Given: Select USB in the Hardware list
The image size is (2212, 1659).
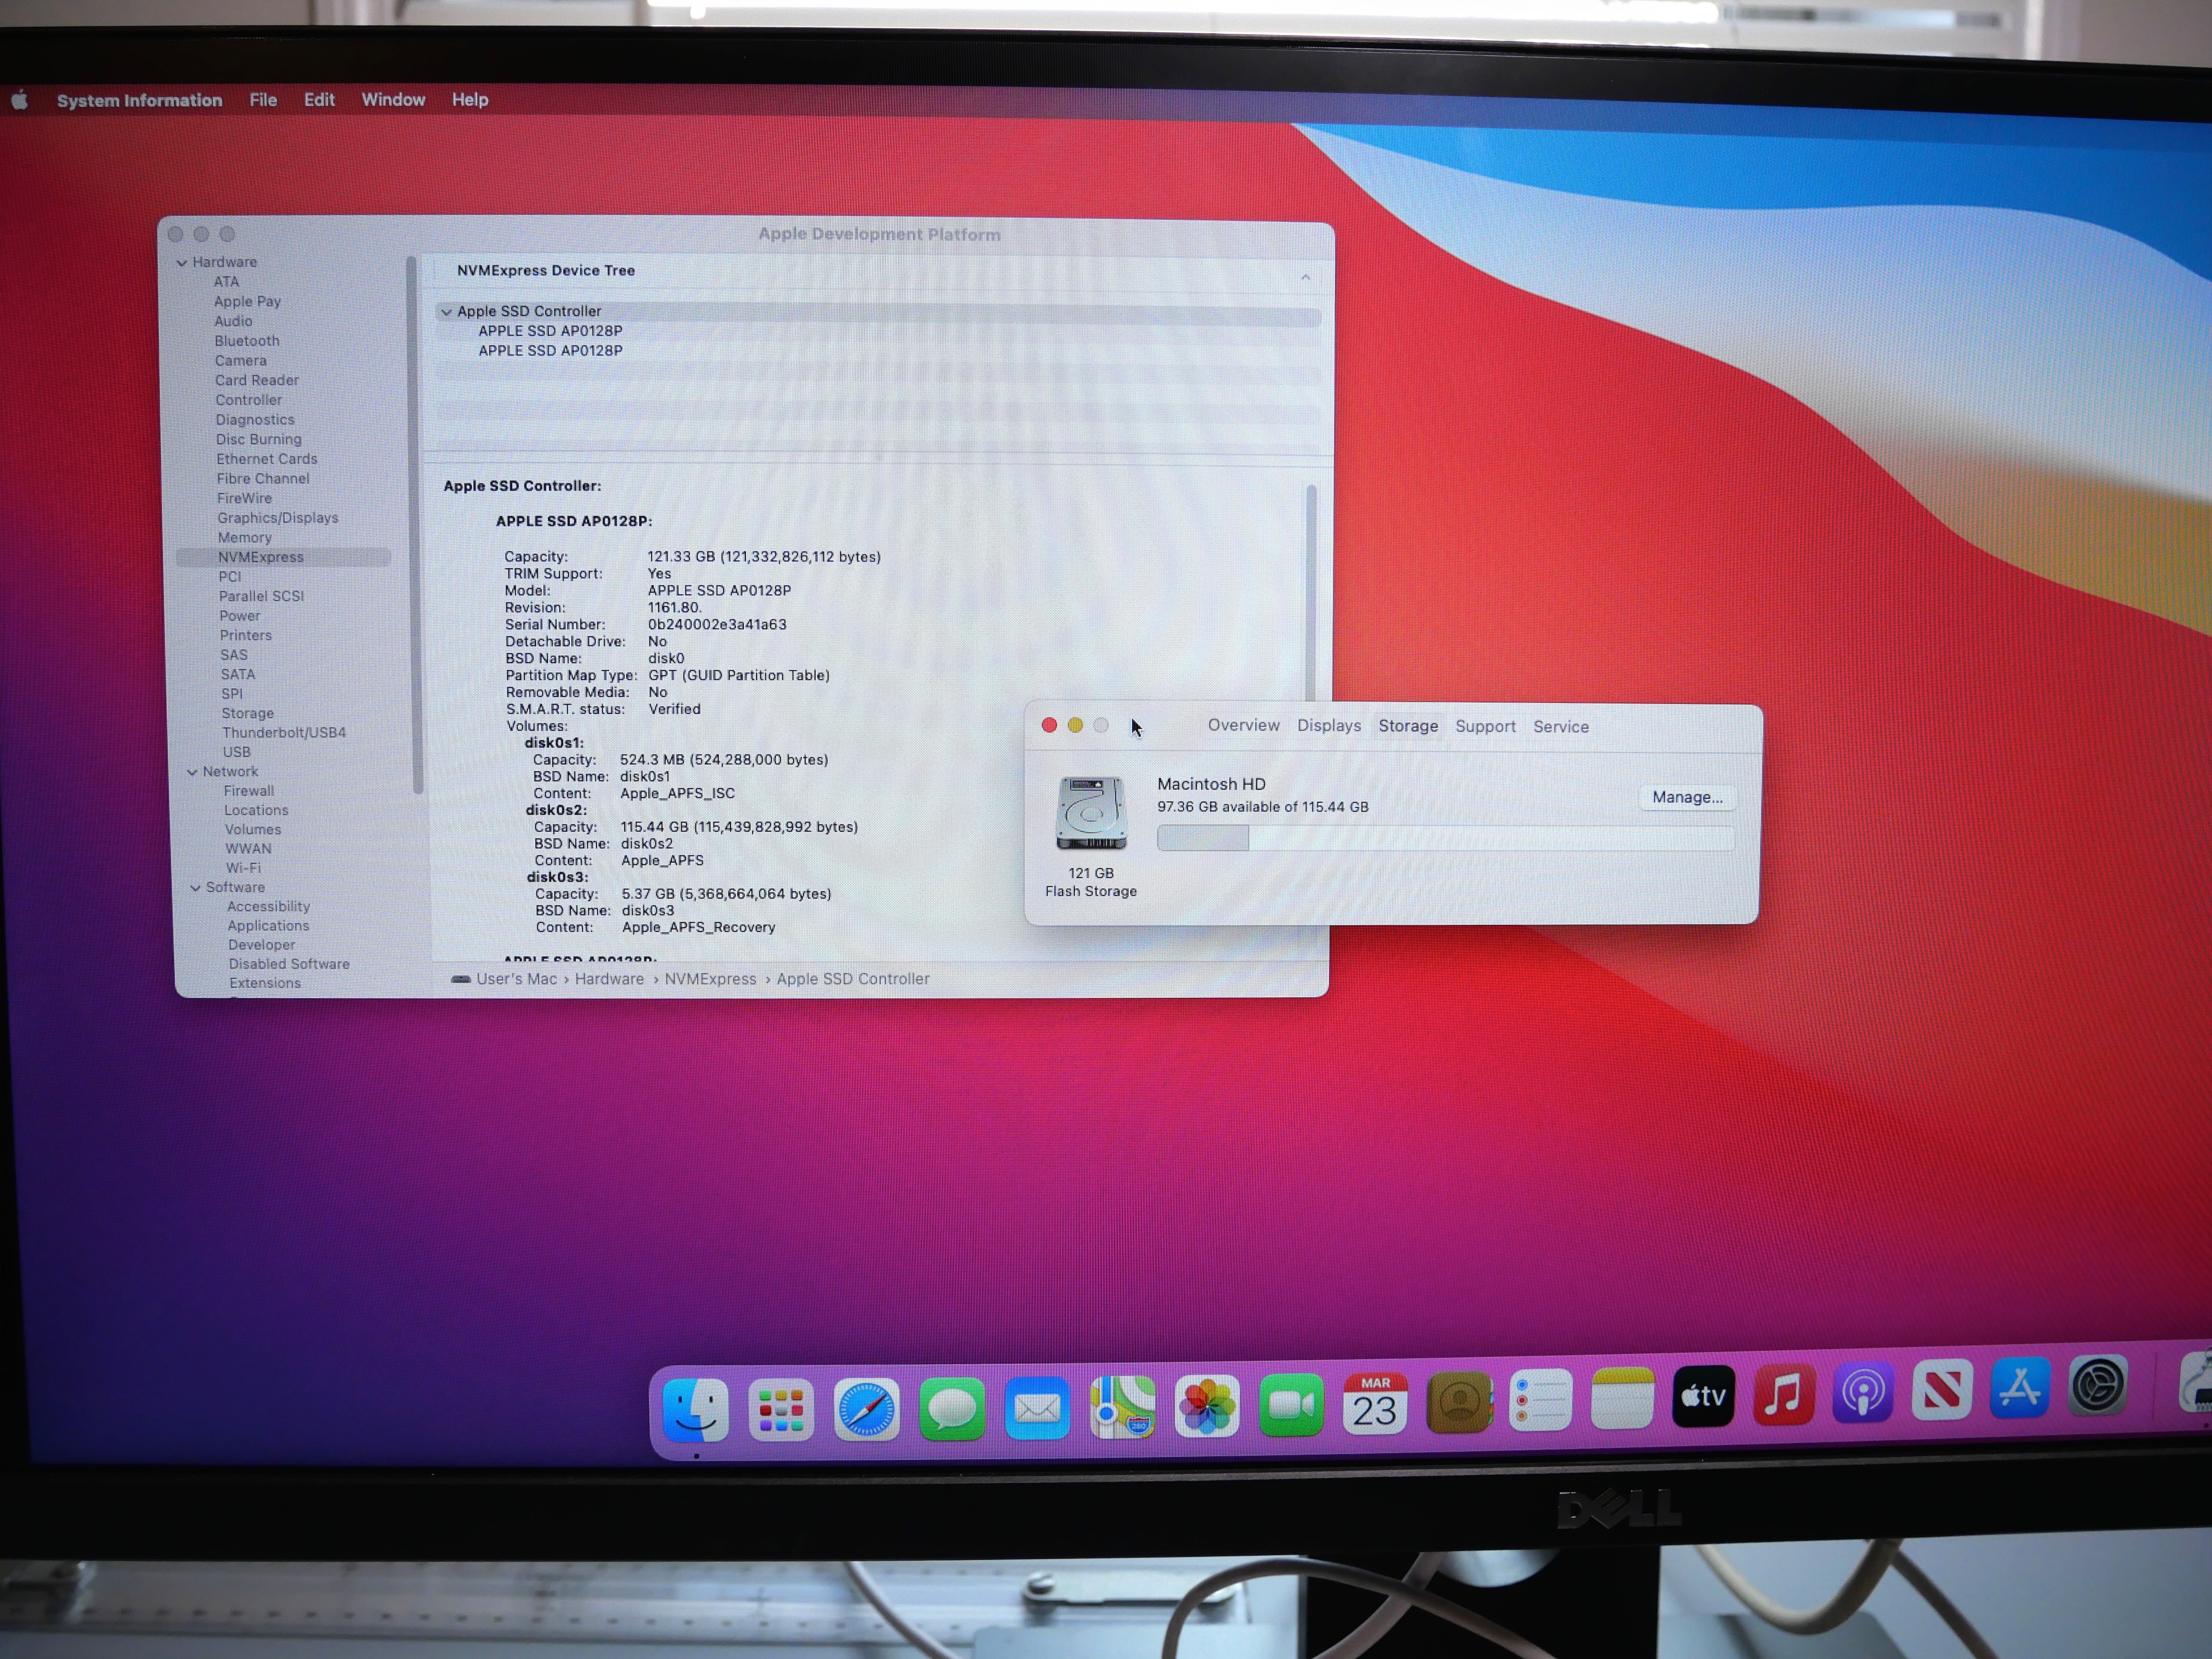Looking at the screenshot, I should point(237,752).
